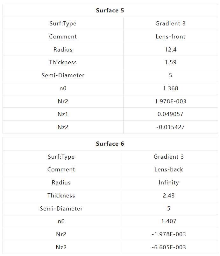The height and width of the screenshot is (256, 220).
Task: Click the Nz2 value -0.015427
Action: [x=170, y=127]
